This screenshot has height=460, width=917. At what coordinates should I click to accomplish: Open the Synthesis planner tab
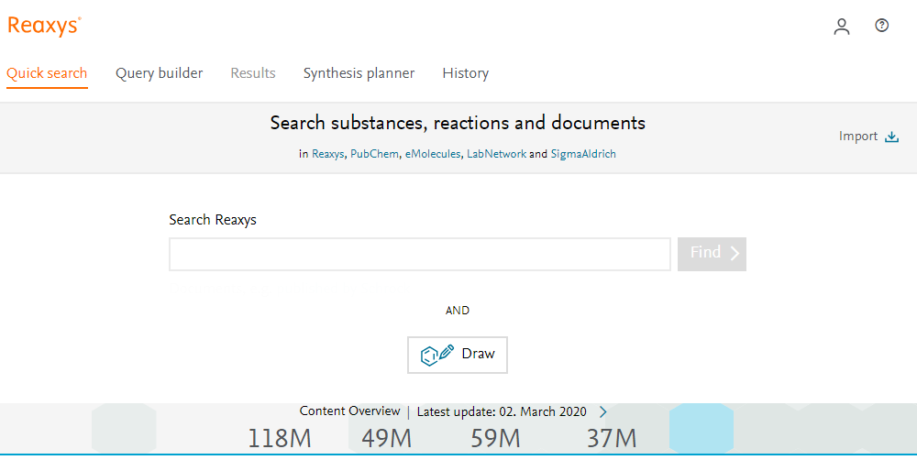pyautogui.click(x=359, y=73)
